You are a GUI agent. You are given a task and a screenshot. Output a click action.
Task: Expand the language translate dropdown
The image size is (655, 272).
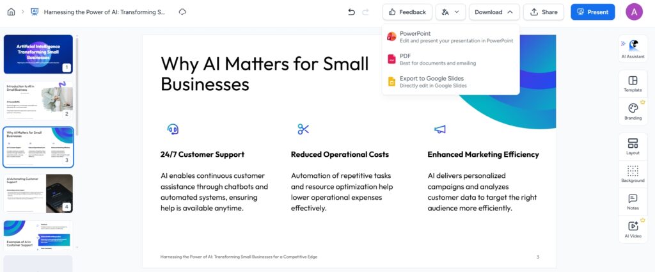450,12
